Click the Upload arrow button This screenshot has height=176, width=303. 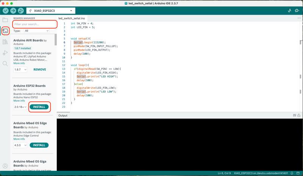tap(13, 11)
